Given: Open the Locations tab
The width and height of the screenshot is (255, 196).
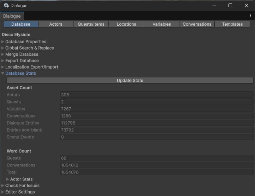Looking at the screenshot, I should (126, 24).
